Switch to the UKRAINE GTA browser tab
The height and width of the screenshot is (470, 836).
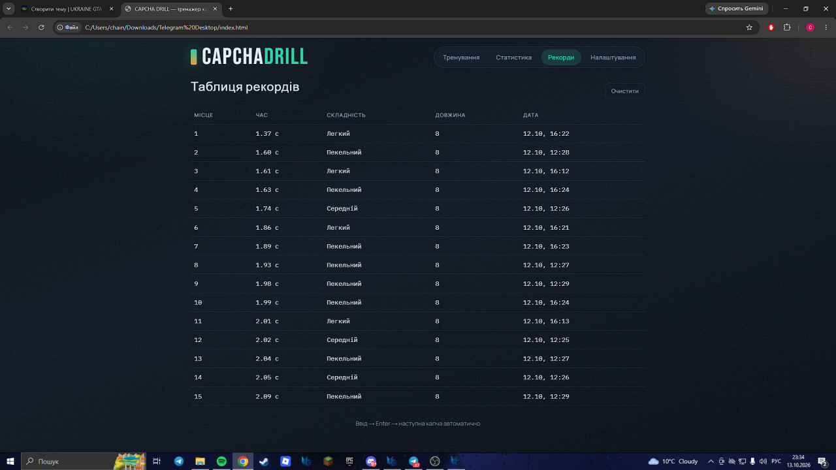[x=68, y=9]
